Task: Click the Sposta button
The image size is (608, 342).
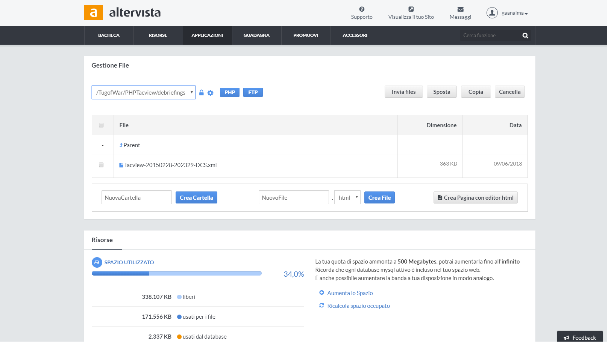Action: (x=442, y=92)
